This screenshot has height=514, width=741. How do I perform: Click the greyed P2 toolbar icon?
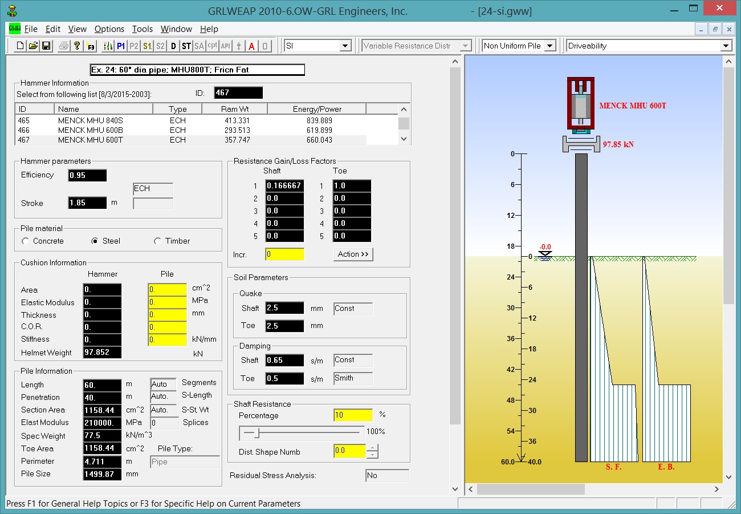pyautogui.click(x=134, y=46)
